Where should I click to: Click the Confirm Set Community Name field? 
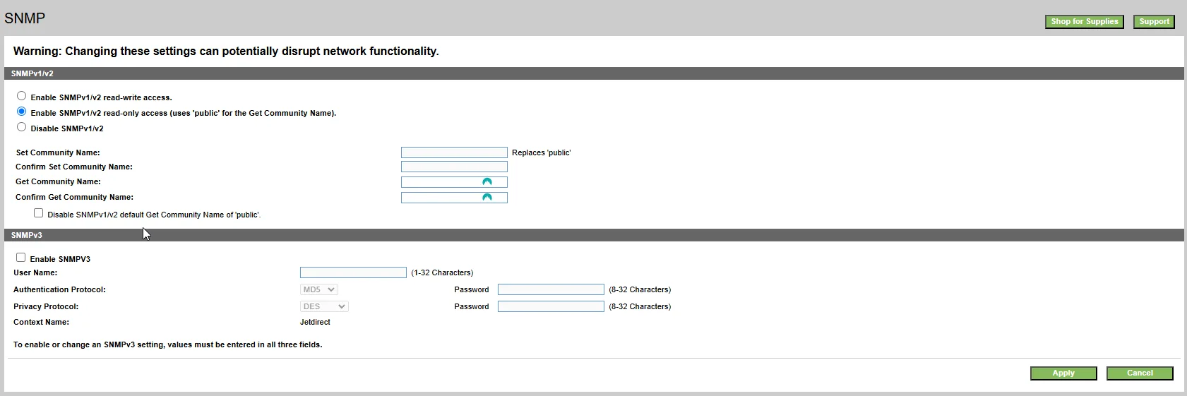click(x=454, y=167)
